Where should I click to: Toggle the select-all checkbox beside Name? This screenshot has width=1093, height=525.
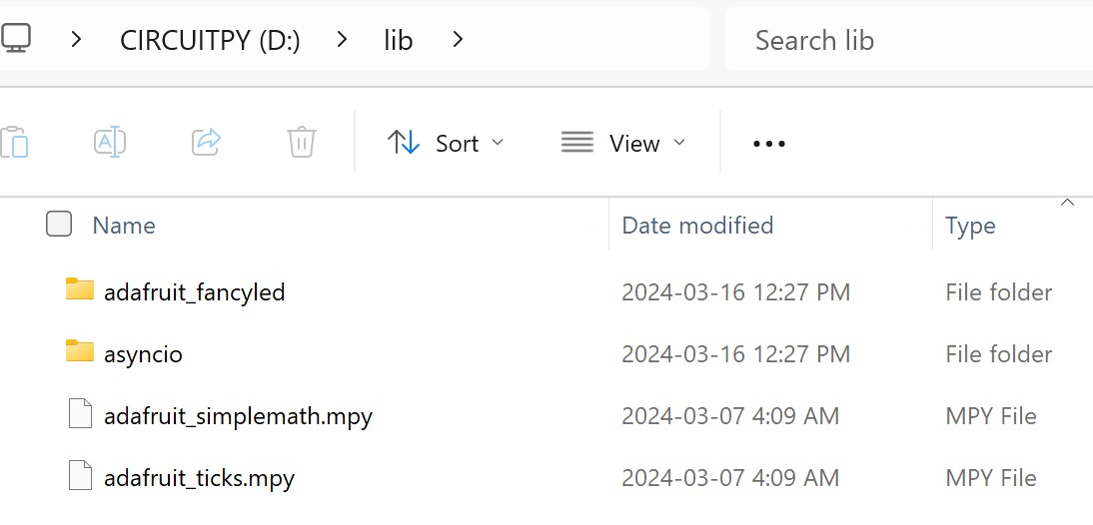59,225
